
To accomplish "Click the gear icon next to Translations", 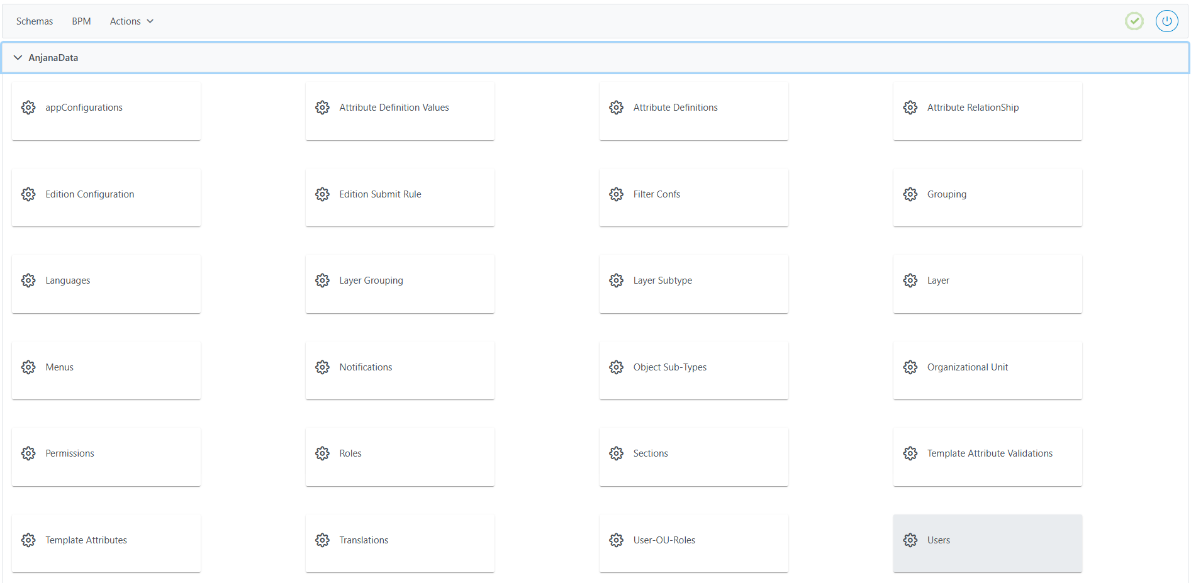I will [x=322, y=540].
